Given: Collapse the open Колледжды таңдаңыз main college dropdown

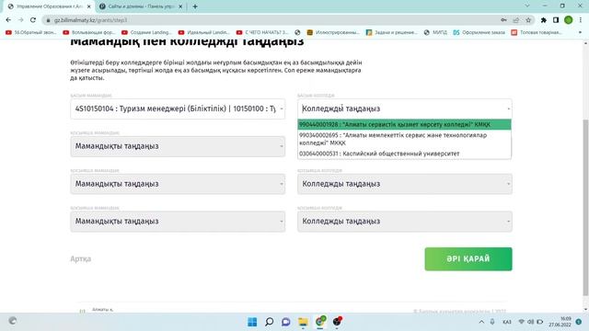Looking at the screenshot, I should (x=405, y=108).
